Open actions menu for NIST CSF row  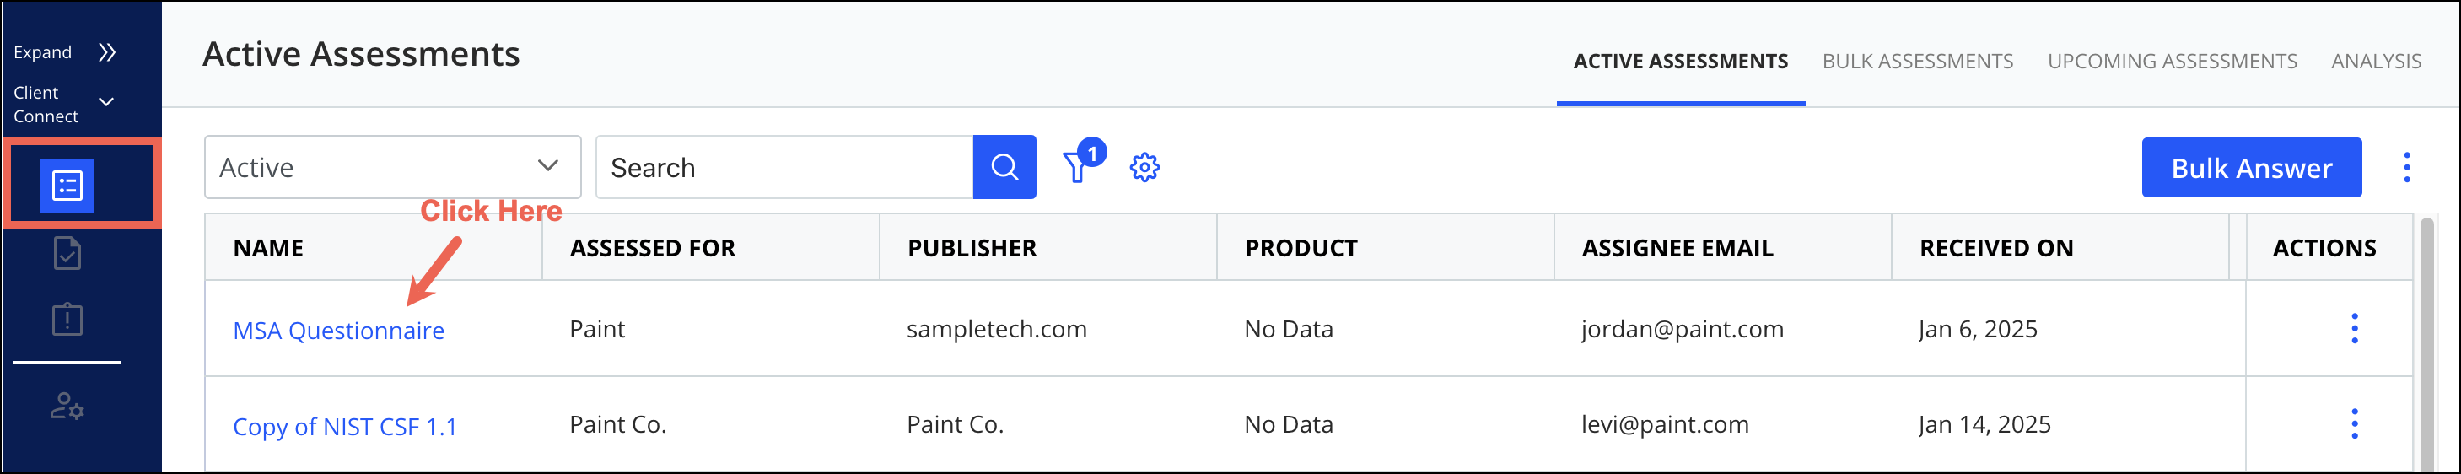[x=2354, y=424]
